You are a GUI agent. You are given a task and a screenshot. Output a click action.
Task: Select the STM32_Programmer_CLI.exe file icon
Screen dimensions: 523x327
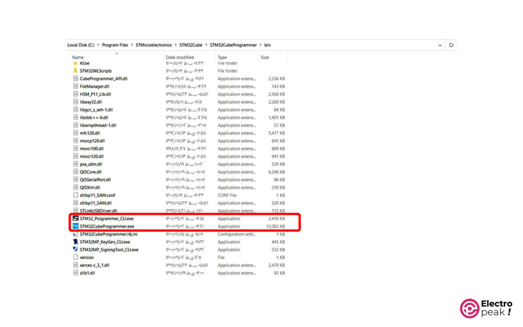tap(75, 218)
